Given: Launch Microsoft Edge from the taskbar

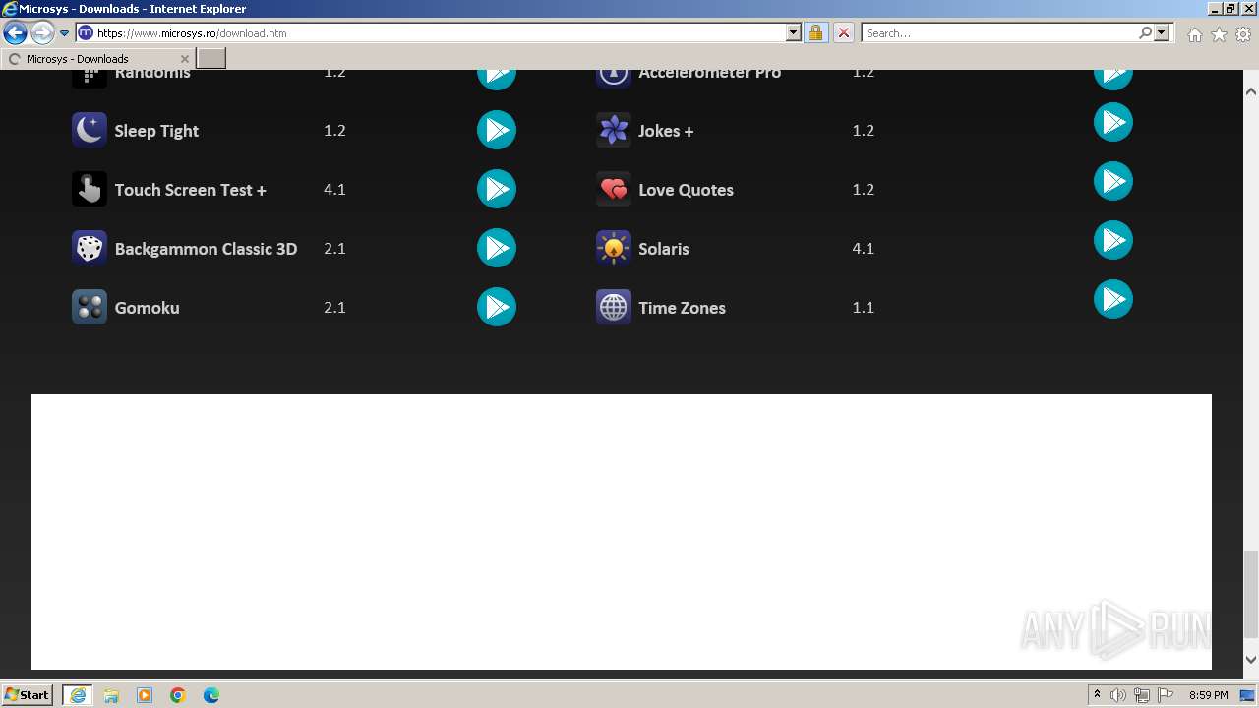Looking at the screenshot, I should click(x=210, y=695).
